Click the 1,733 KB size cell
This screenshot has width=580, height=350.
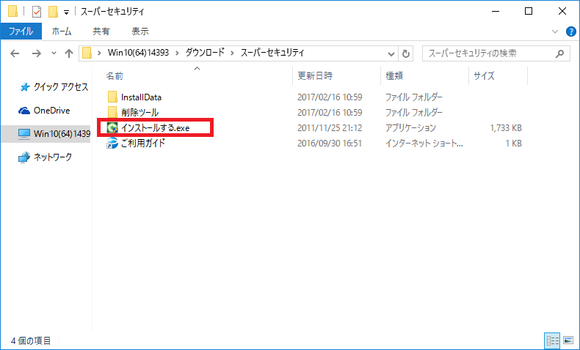tap(506, 128)
